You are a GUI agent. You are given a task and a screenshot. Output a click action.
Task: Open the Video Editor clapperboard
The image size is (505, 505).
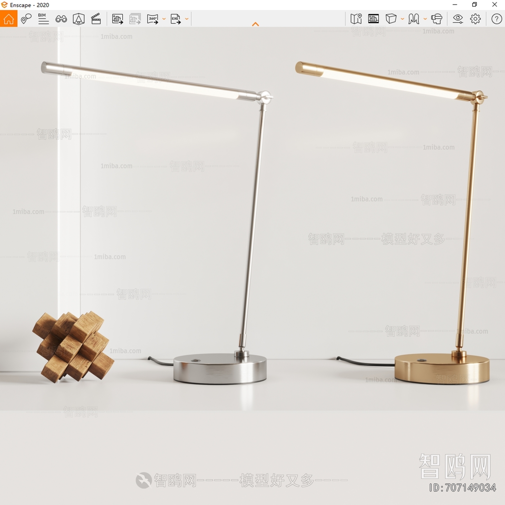coord(96,19)
